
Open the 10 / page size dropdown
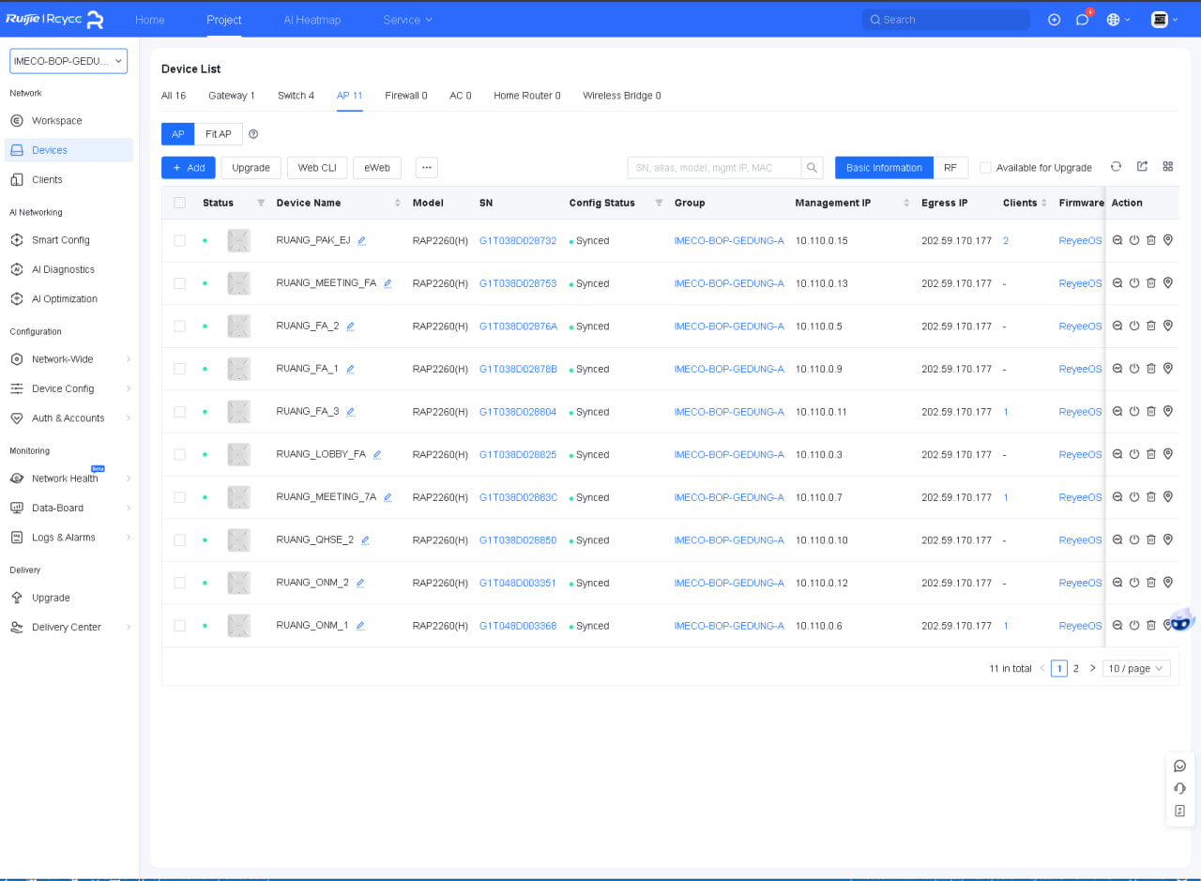[x=1135, y=669]
